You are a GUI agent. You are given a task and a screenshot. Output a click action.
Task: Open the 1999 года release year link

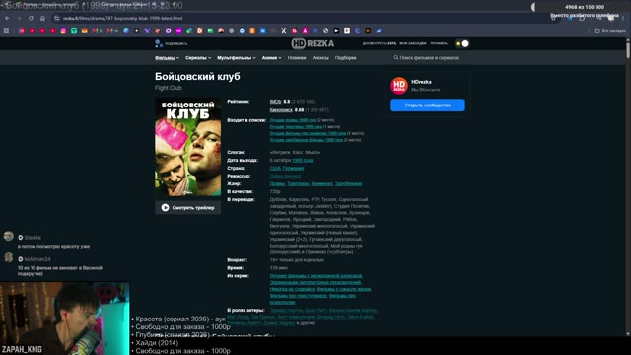coord(303,160)
